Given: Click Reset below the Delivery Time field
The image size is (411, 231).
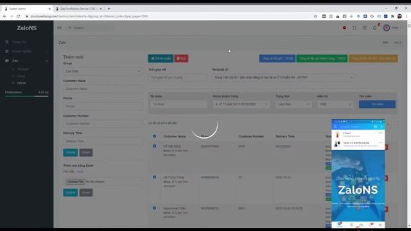Looking at the screenshot, I should click(86, 153).
